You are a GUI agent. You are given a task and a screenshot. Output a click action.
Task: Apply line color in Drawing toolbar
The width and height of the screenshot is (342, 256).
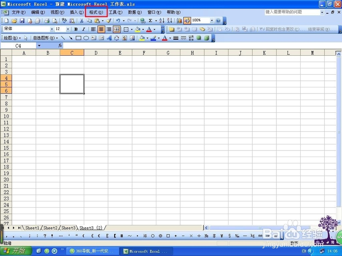tap(154, 38)
